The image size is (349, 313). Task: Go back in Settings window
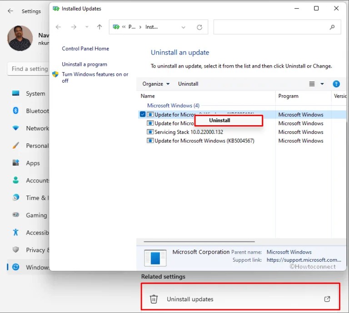pos(10,11)
